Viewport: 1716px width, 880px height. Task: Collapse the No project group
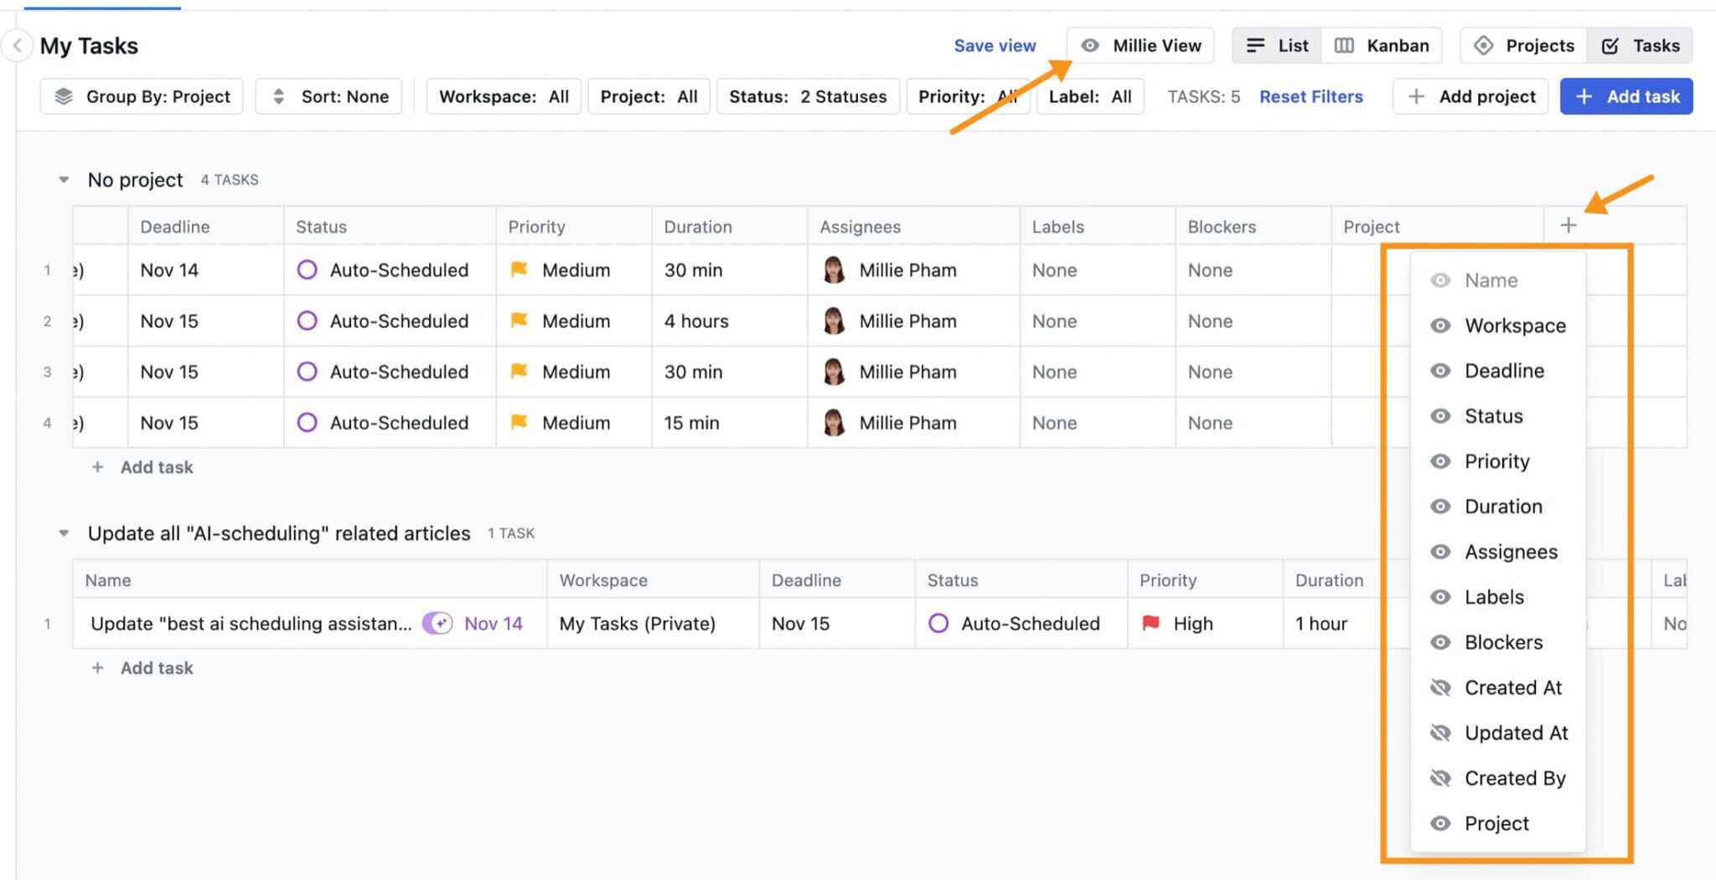pyautogui.click(x=64, y=180)
